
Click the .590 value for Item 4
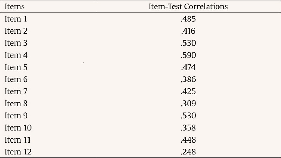pos(188,55)
